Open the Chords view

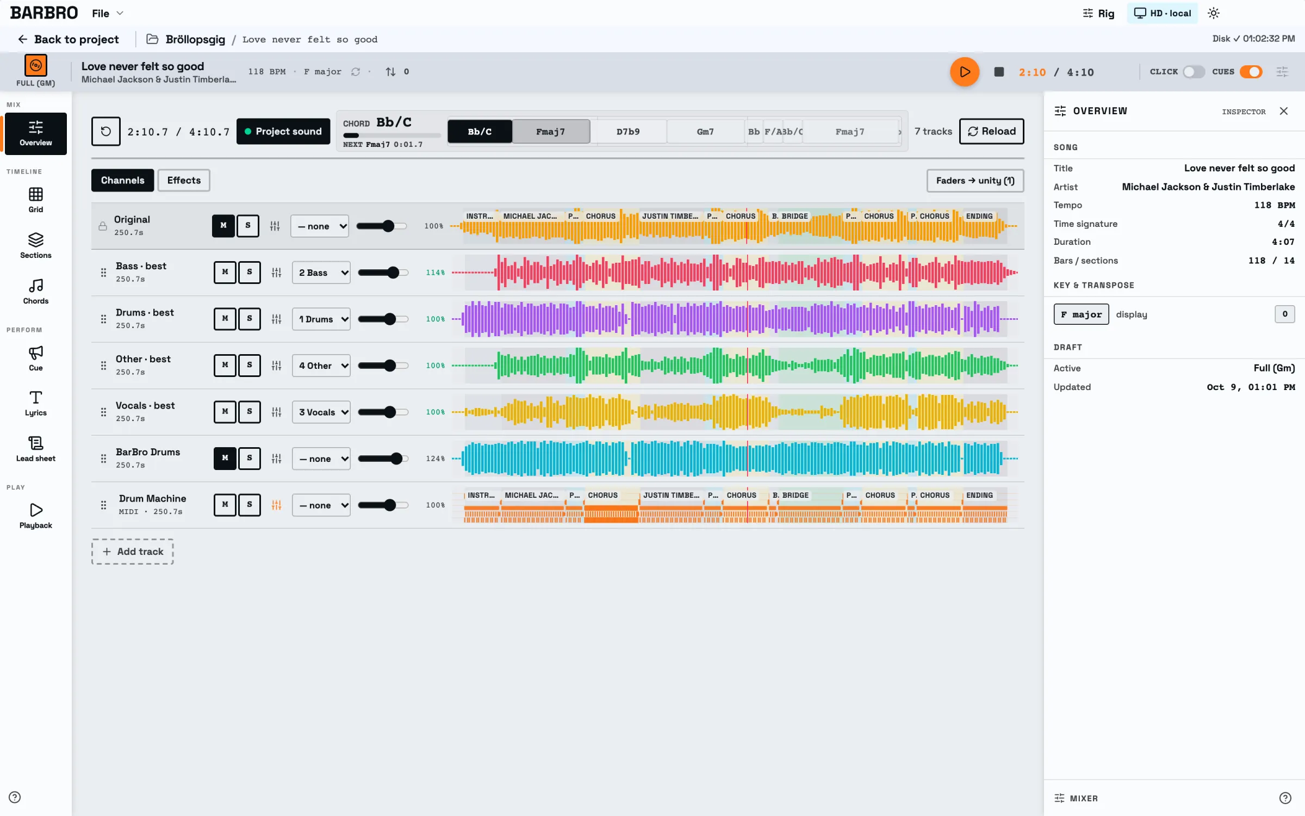(35, 291)
